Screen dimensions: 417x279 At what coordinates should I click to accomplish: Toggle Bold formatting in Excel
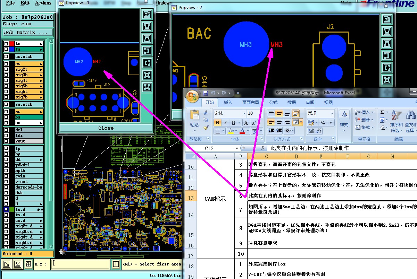click(217, 123)
